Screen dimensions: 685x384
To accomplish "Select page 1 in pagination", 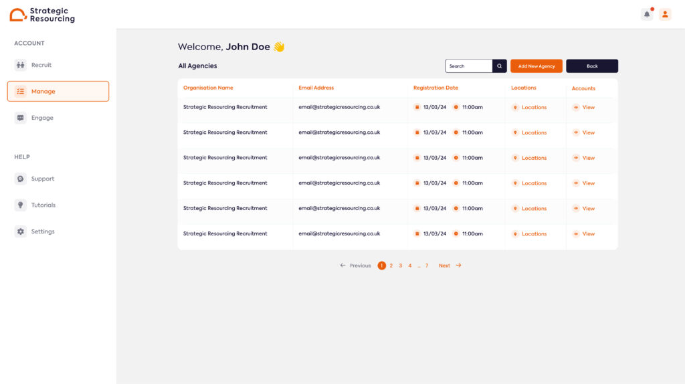I will point(381,266).
